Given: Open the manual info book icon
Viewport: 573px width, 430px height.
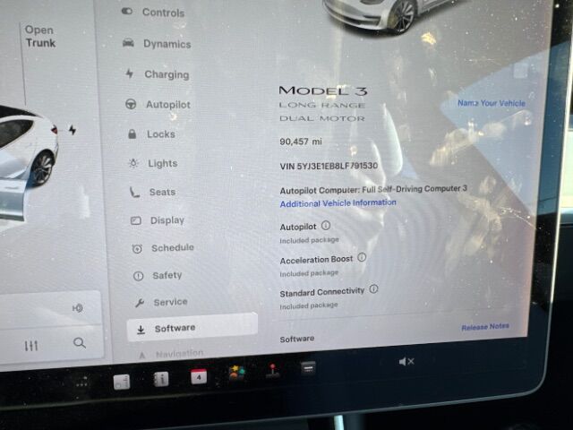Looking at the screenshot, I should tap(161, 379).
